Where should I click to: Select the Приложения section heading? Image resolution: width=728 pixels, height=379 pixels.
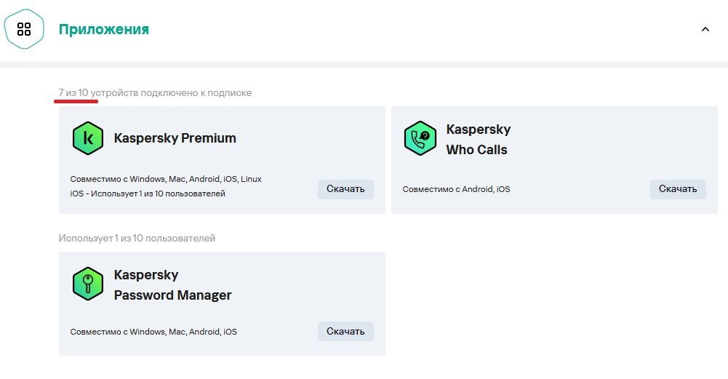[103, 29]
